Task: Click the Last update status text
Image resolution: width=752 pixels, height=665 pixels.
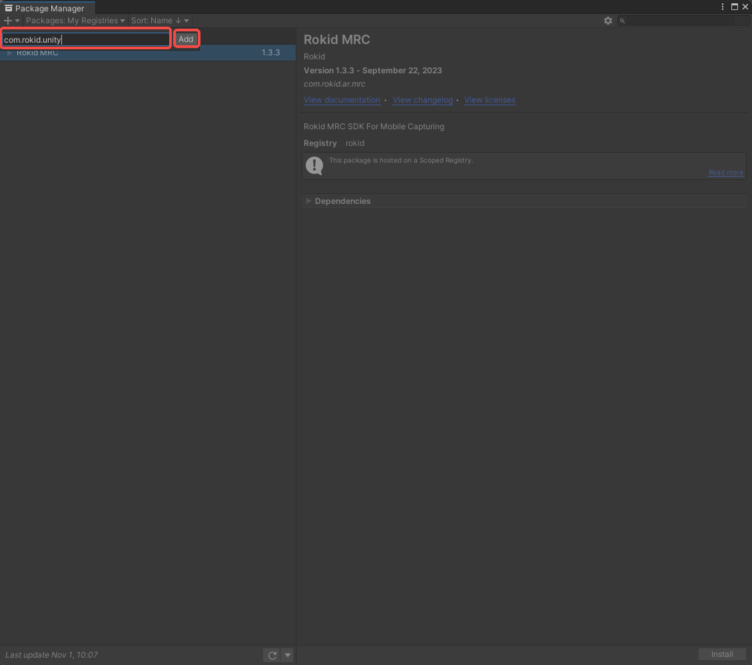Action: (x=51, y=655)
